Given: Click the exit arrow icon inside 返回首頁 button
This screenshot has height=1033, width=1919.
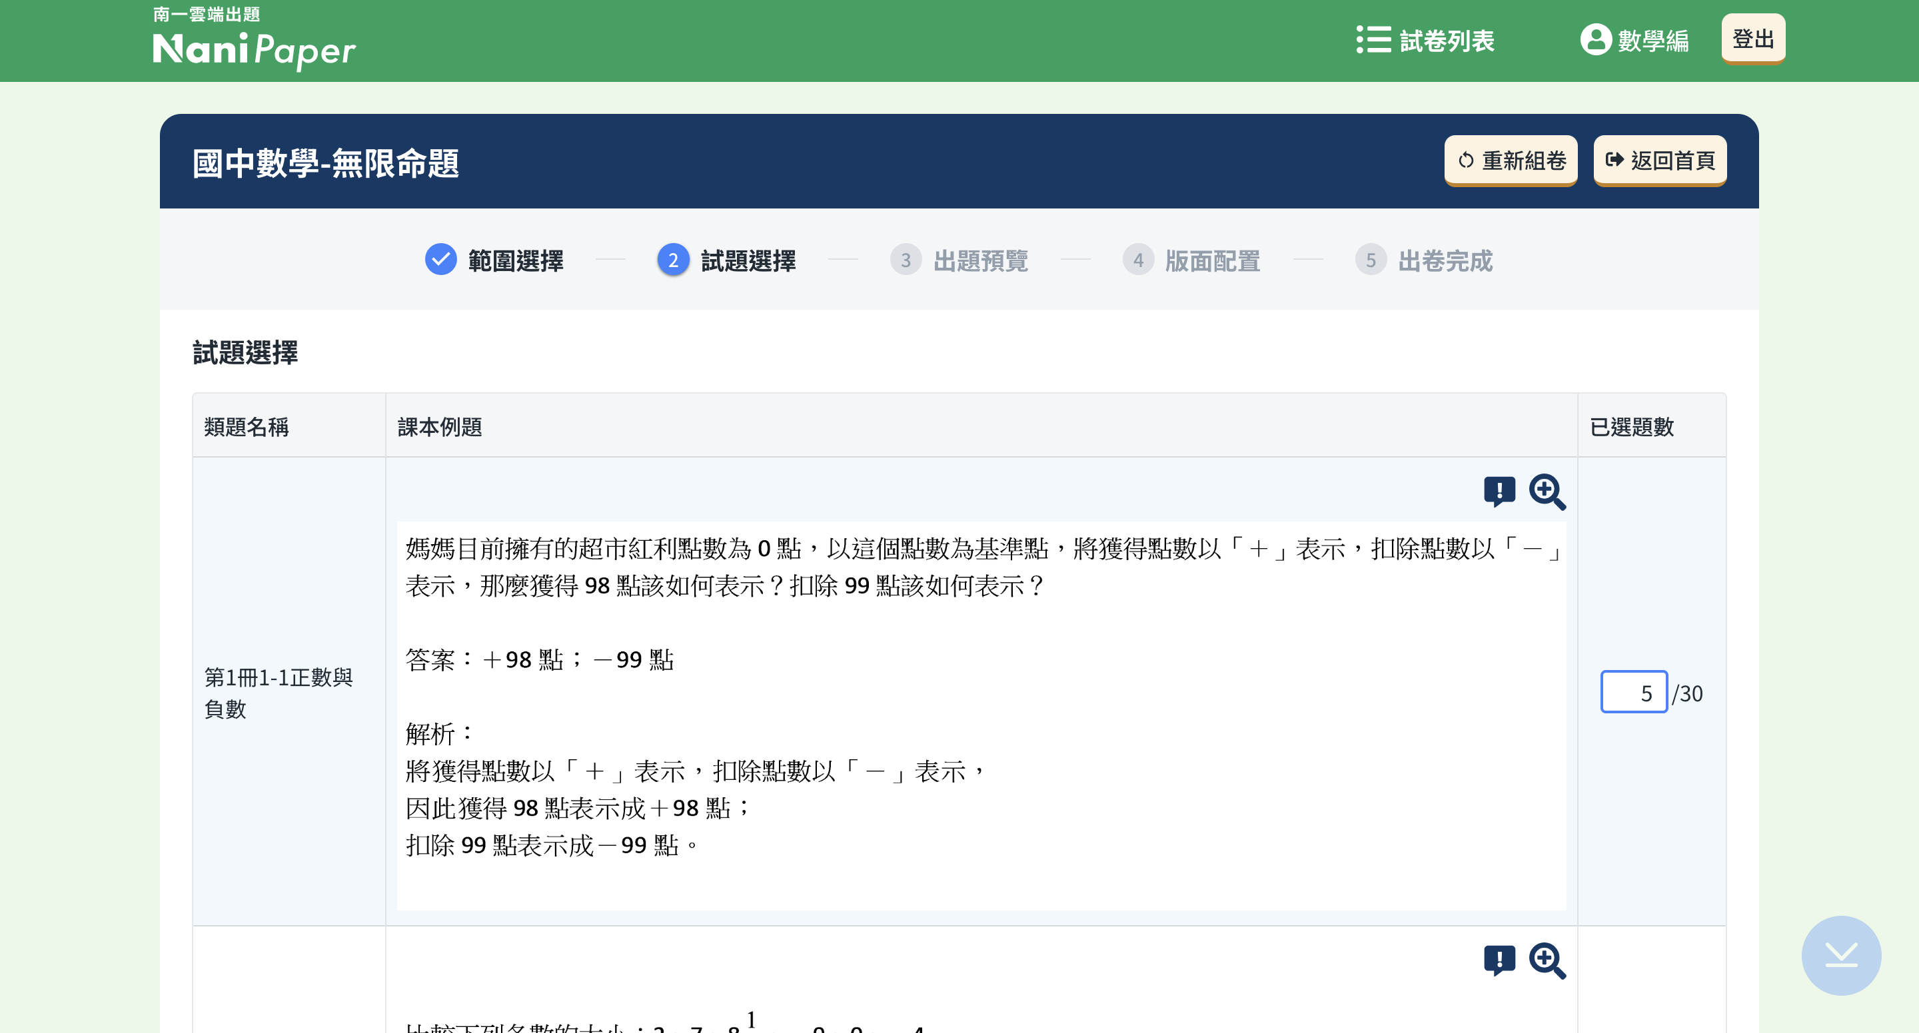Looking at the screenshot, I should (x=1614, y=159).
